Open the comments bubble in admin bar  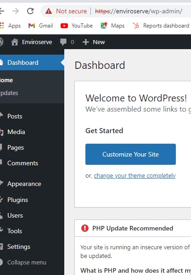[x=67, y=42]
